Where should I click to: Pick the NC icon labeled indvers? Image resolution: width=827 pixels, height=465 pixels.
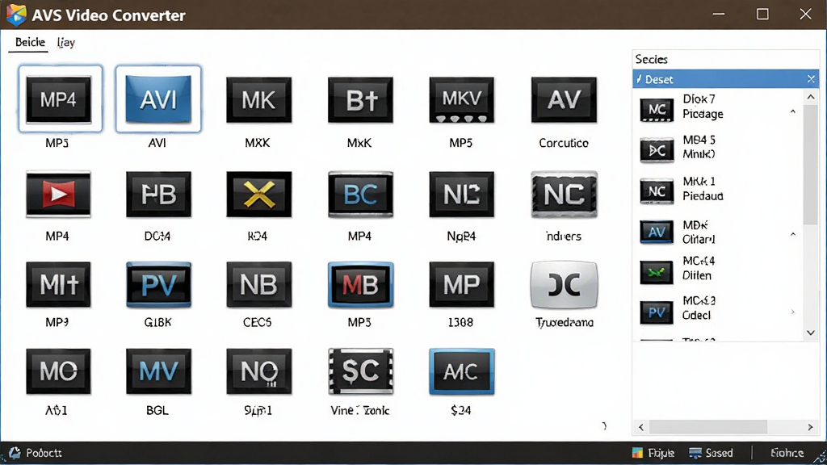[x=564, y=194]
